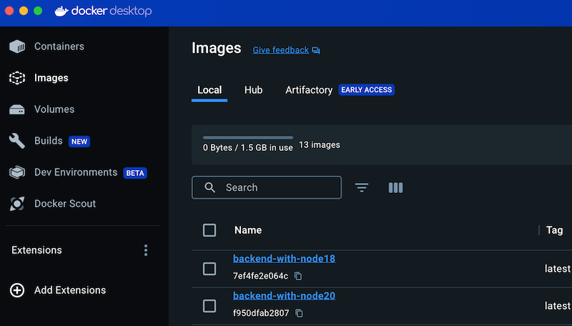Viewport: 572px width, 326px height.
Task: Click the Docker Scout icon
Action: [17, 204]
